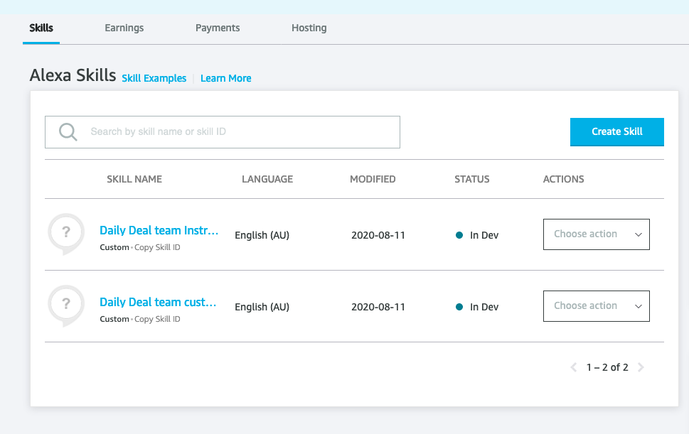Image resolution: width=689 pixels, height=434 pixels.
Task: Click the Create Skill button
Action: pyautogui.click(x=617, y=131)
